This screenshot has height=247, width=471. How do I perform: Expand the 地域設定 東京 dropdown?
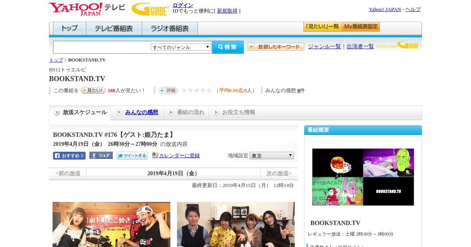click(x=272, y=156)
